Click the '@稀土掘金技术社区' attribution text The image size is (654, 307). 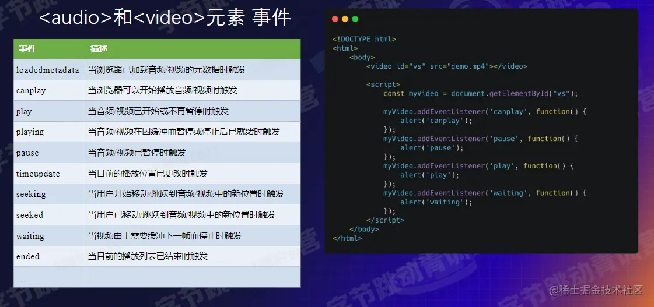(x=596, y=290)
